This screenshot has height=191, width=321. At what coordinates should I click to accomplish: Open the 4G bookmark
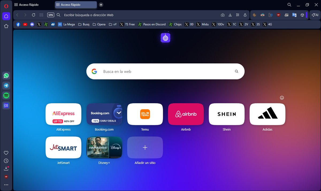pyautogui.click(x=267, y=24)
